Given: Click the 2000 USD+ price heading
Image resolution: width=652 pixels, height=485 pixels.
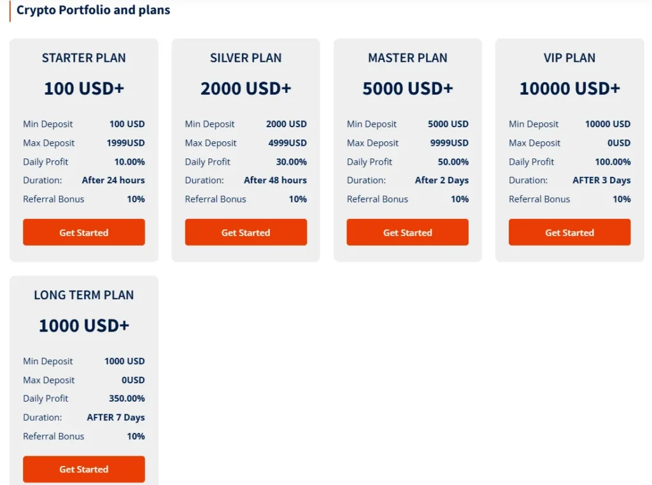Looking at the screenshot, I should click(x=246, y=88).
